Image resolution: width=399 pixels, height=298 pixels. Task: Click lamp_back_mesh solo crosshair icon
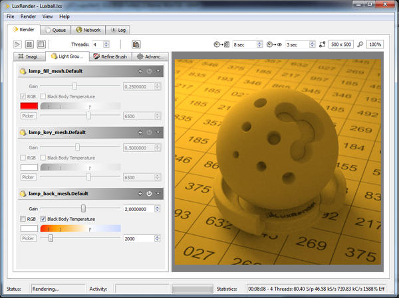[x=140, y=194]
